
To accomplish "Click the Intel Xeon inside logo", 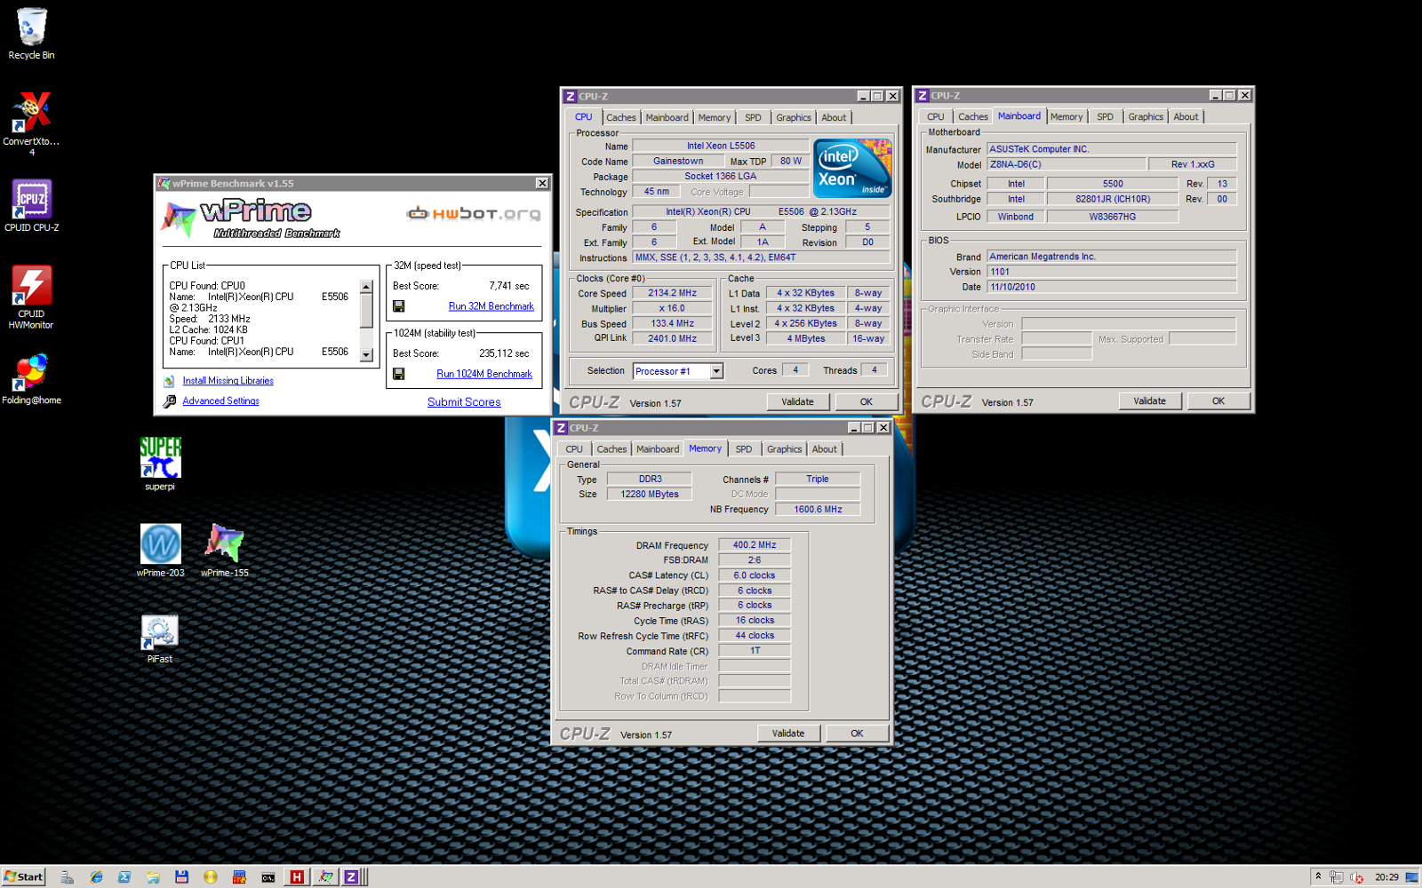I will tap(852, 168).
